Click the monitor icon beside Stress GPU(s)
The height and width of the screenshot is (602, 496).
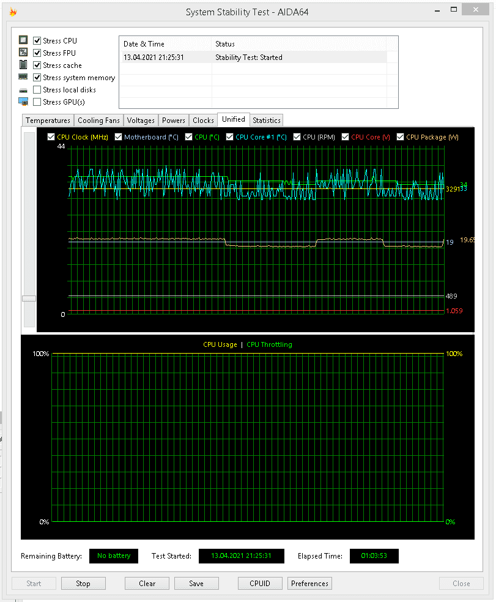(x=23, y=102)
